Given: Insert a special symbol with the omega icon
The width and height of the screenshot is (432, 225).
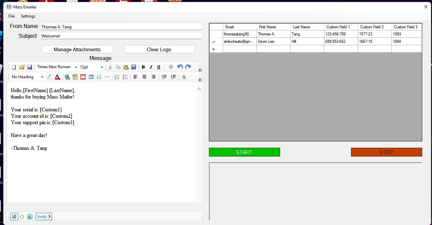Looking at the screenshot, I should coord(99,77).
